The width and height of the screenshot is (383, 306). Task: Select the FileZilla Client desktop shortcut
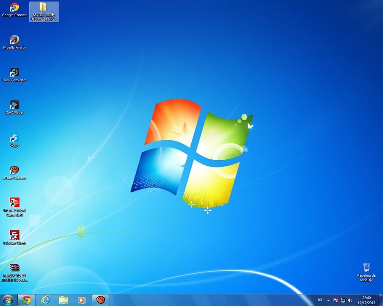14,238
